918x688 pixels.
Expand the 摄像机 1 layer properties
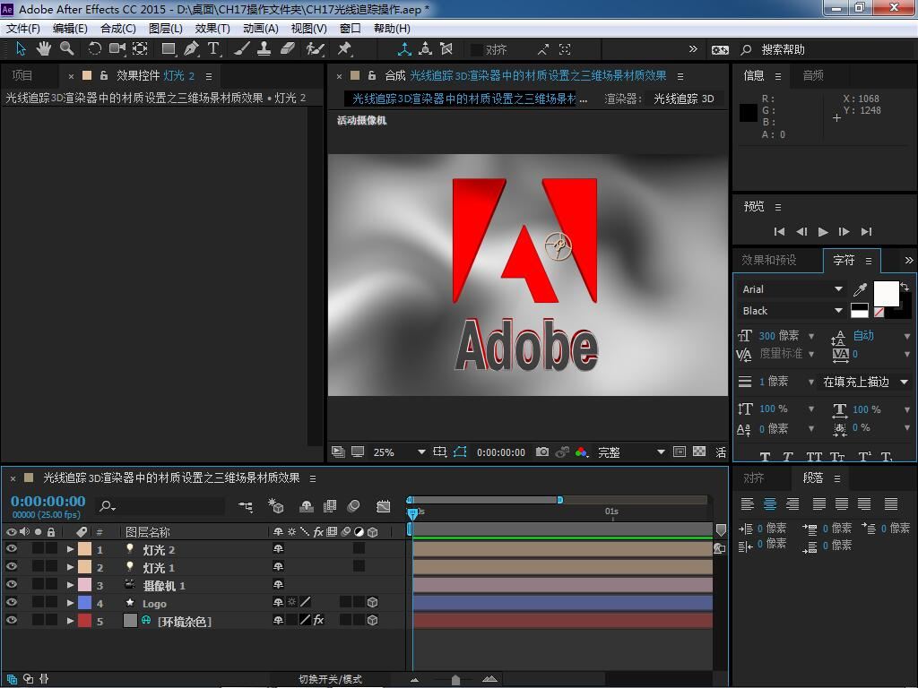[70, 585]
